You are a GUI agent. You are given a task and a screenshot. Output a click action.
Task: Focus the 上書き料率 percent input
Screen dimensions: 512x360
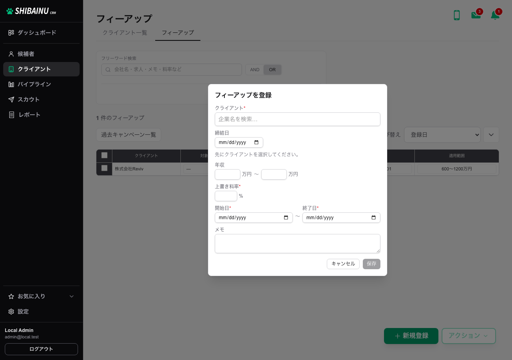coord(226,196)
